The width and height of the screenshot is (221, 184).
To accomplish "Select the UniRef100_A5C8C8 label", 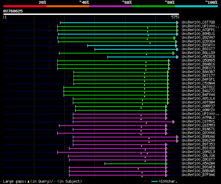I will click(198, 57).
